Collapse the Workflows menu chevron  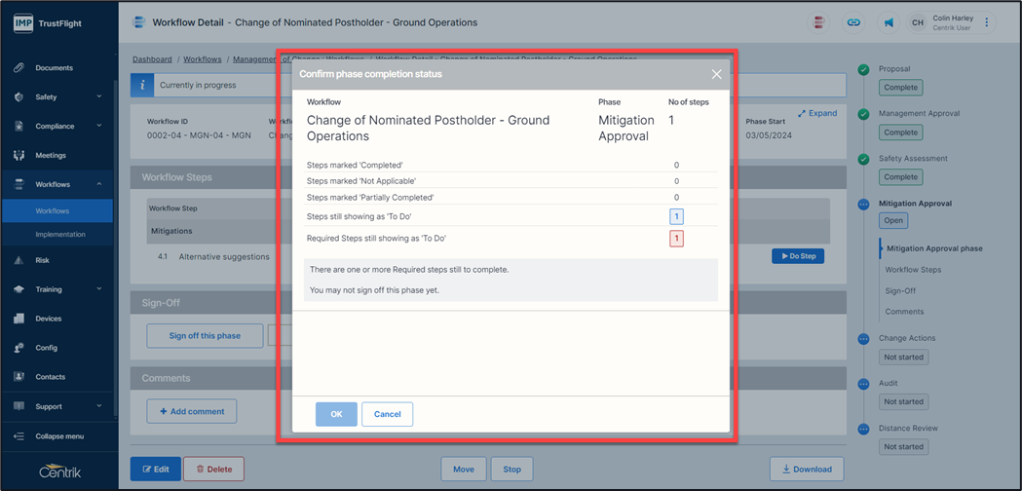pyautogui.click(x=99, y=184)
